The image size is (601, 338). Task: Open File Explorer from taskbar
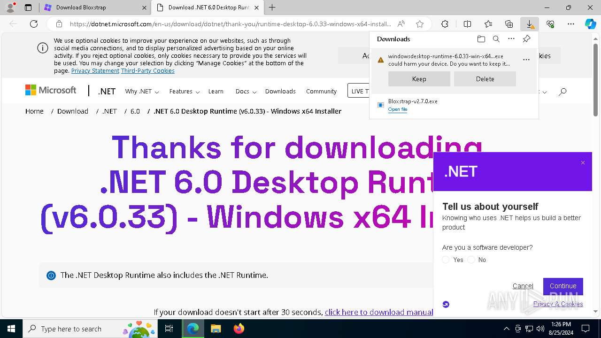point(216,329)
